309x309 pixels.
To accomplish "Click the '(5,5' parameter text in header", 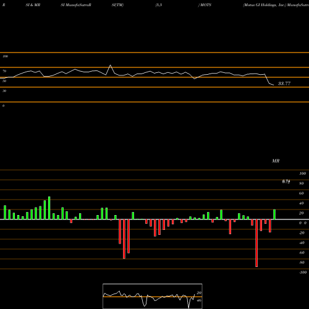I will click(x=159, y=5).
